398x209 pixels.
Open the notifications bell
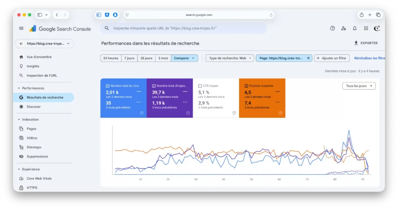(x=354, y=28)
